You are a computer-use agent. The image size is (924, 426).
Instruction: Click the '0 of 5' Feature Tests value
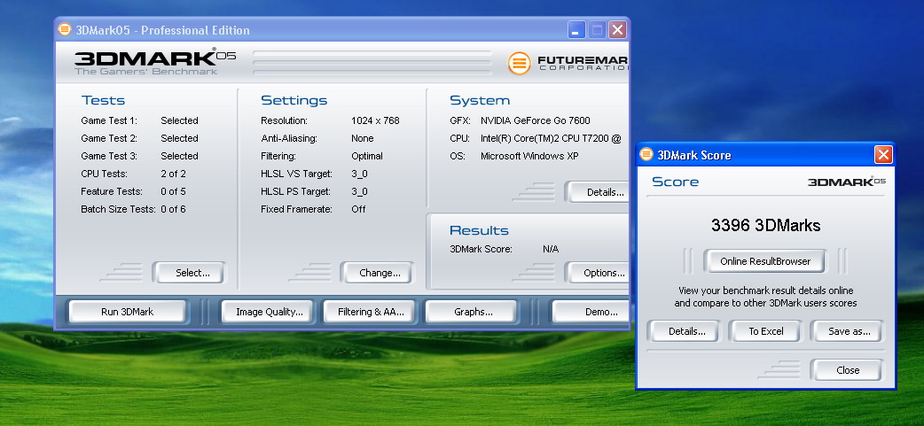click(173, 191)
